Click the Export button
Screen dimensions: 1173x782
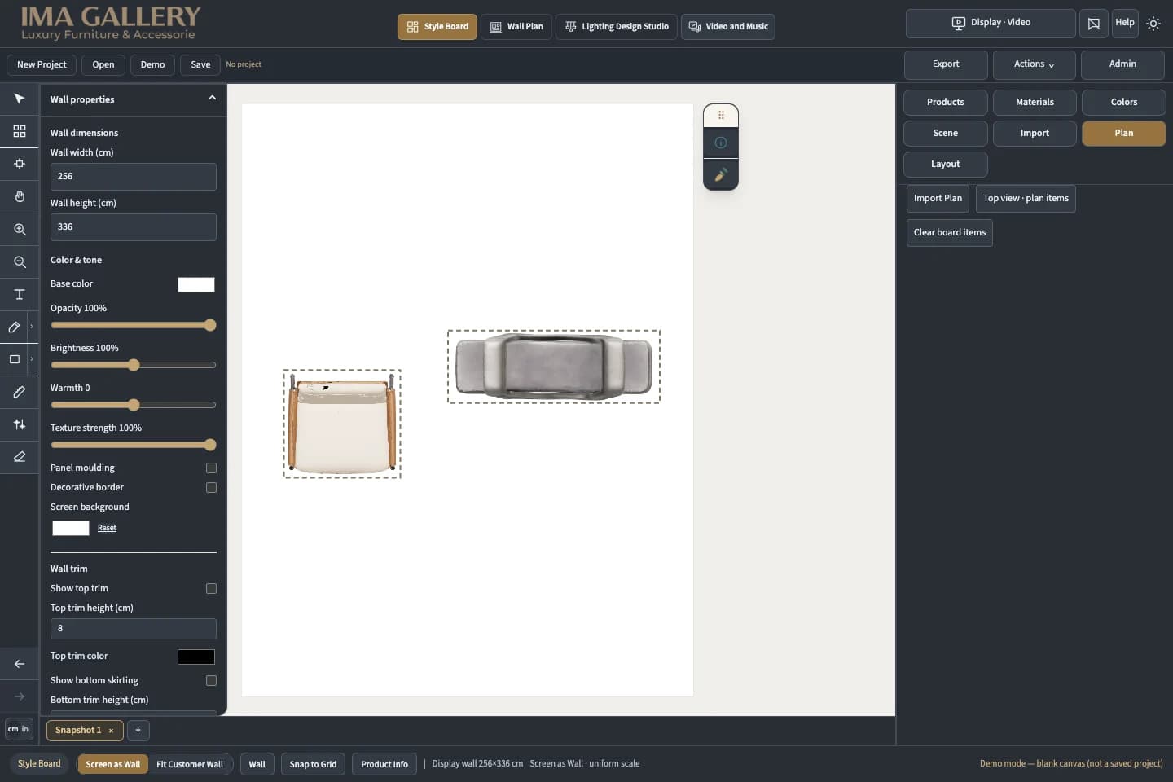946,64
